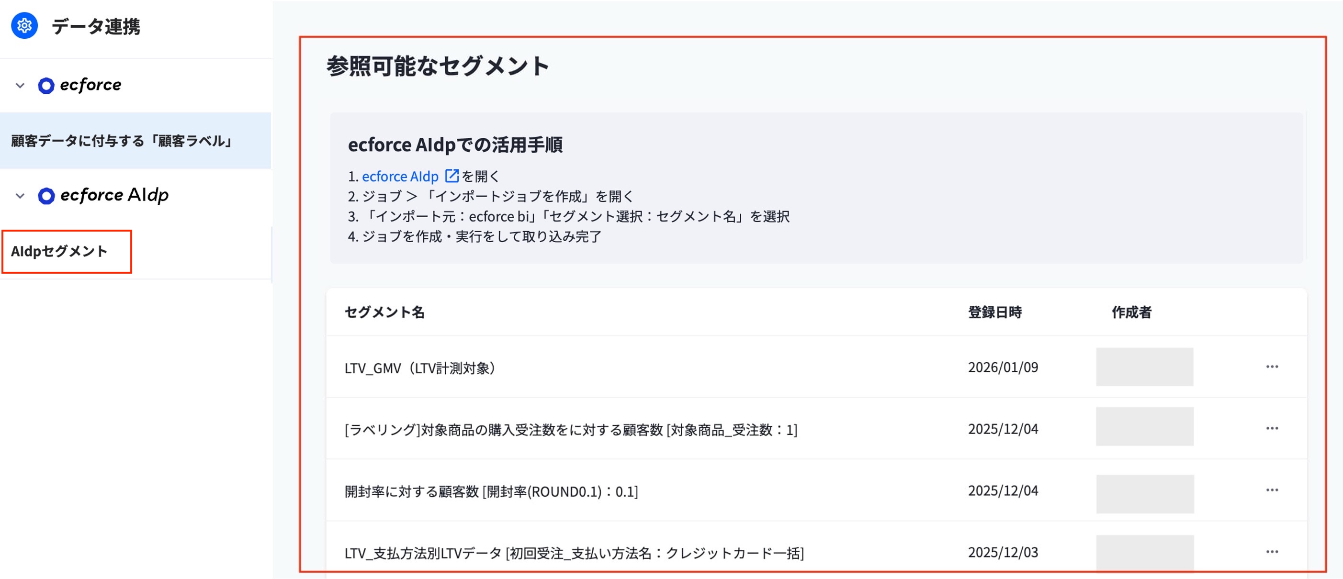Open more options for LTV_支払方法別LTVデータ row
This screenshot has width=1343, height=579.
click(x=1272, y=552)
